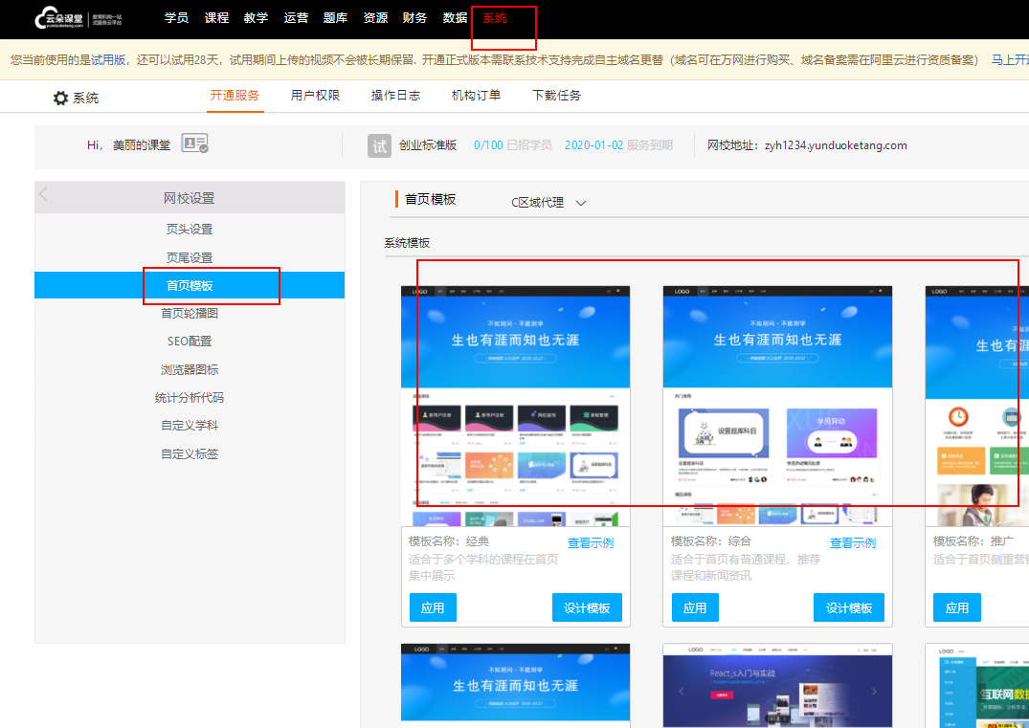This screenshot has height=728, width=1029.
Task: Open the 资源 top menu
Action: pyautogui.click(x=375, y=18)
